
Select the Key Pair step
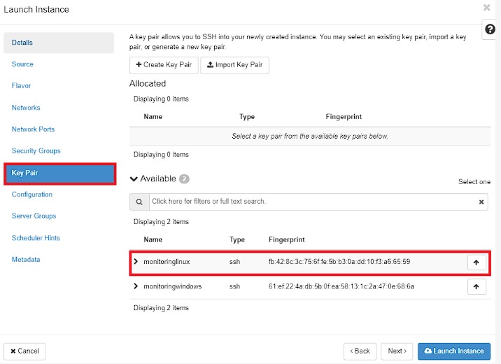pos(60,174)
